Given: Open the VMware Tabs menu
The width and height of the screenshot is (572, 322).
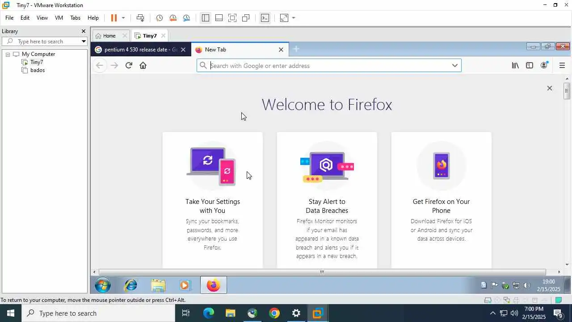Looking at the screenshot, I should [x=75, y=18].
